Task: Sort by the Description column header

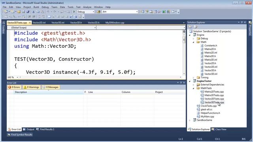Action: point(49,92)
